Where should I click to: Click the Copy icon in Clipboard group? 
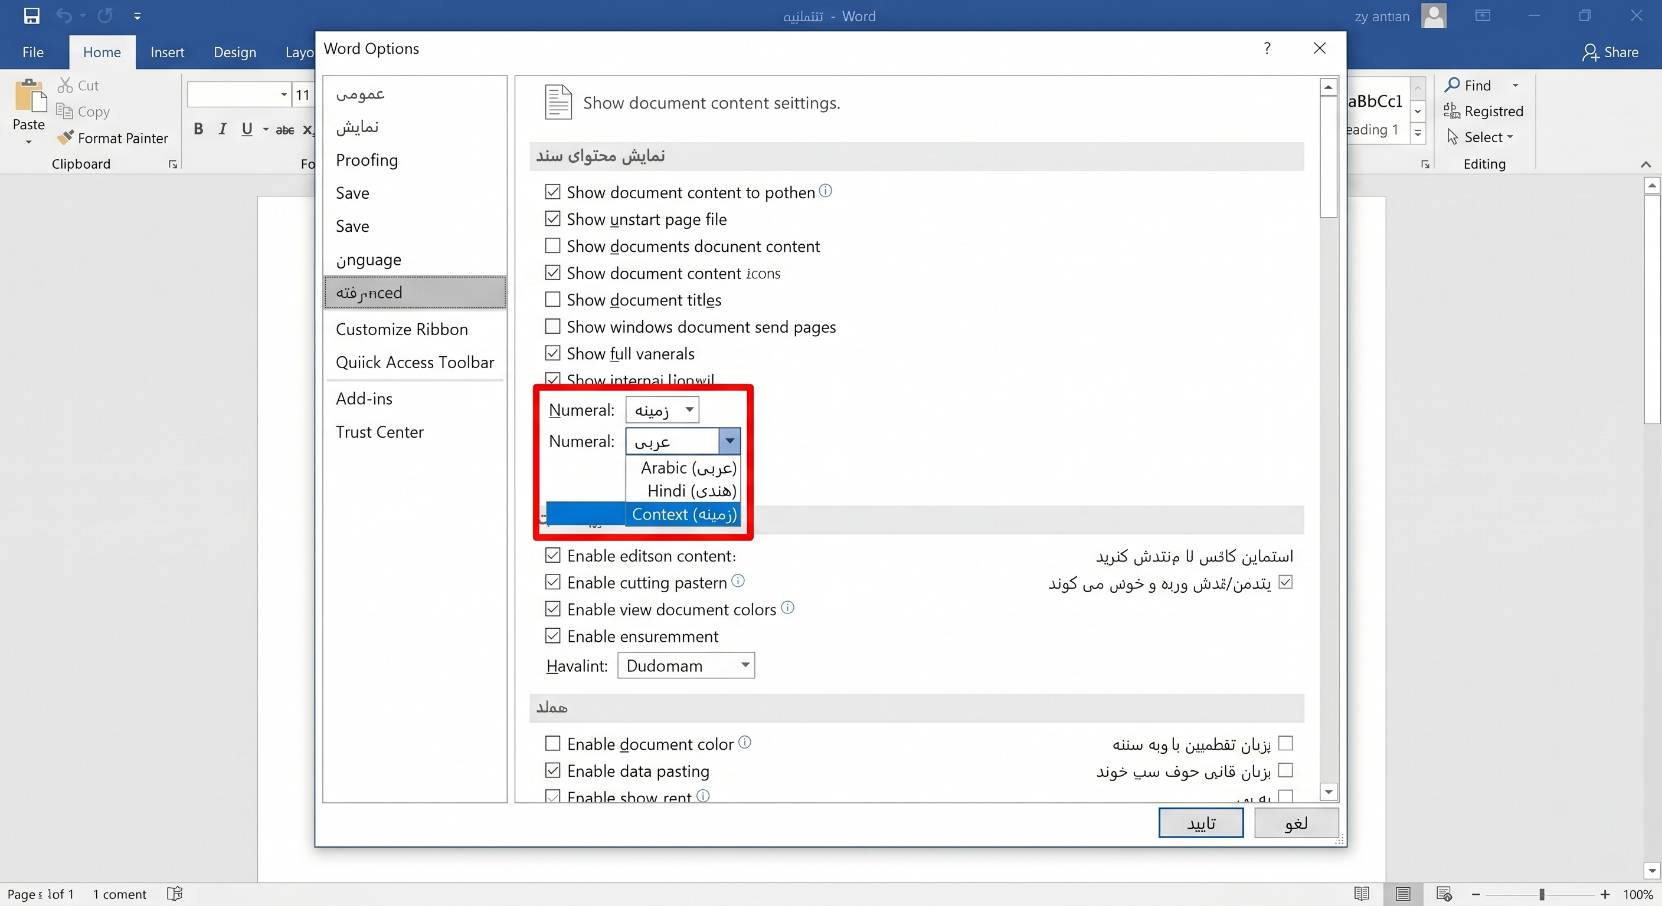pos(64,111)
